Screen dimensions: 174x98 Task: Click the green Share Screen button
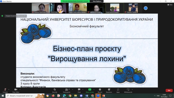tap(90, 90)
